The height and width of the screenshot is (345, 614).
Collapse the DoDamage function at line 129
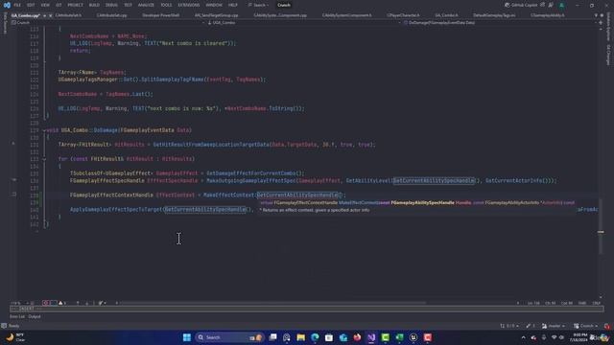point(44,130)
